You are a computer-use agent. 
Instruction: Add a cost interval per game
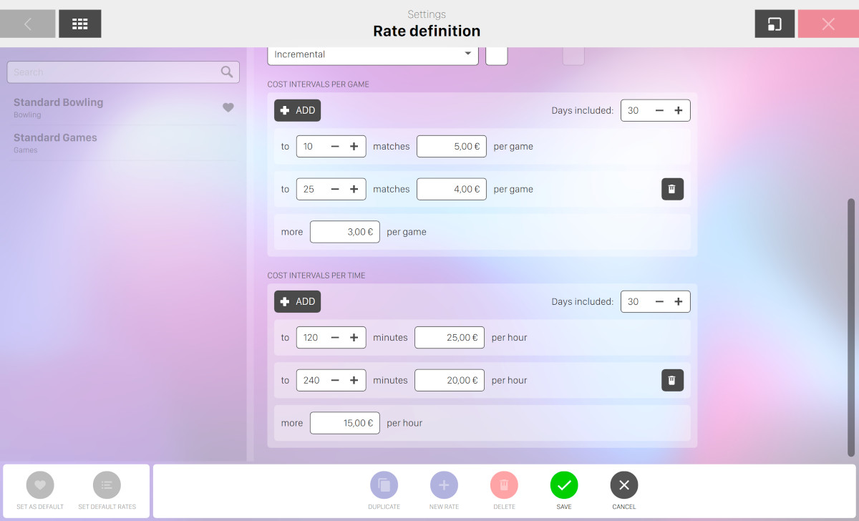tap(297, 110)
